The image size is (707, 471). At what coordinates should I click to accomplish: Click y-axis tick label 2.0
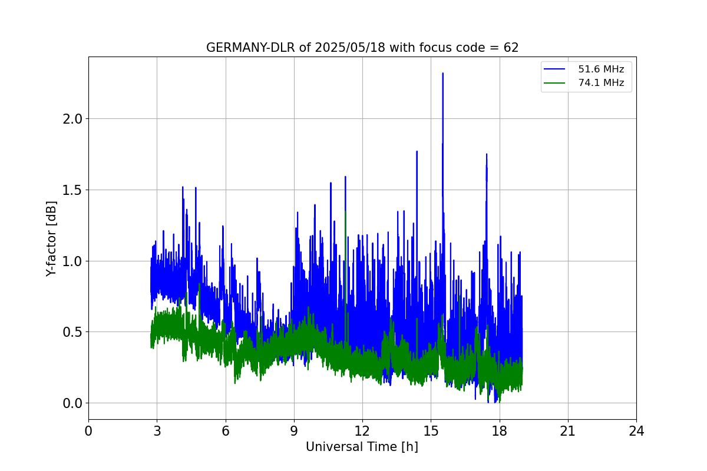(72, 119)
